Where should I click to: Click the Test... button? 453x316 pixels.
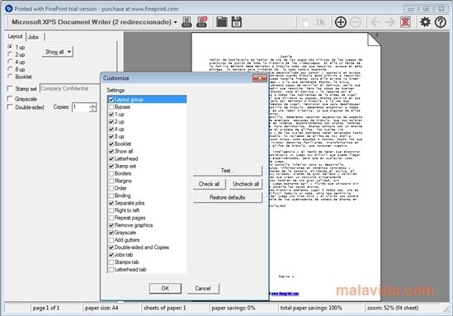tap(228, 171)
